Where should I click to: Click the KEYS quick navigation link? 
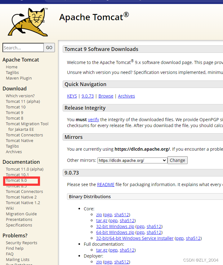point(72,96)
